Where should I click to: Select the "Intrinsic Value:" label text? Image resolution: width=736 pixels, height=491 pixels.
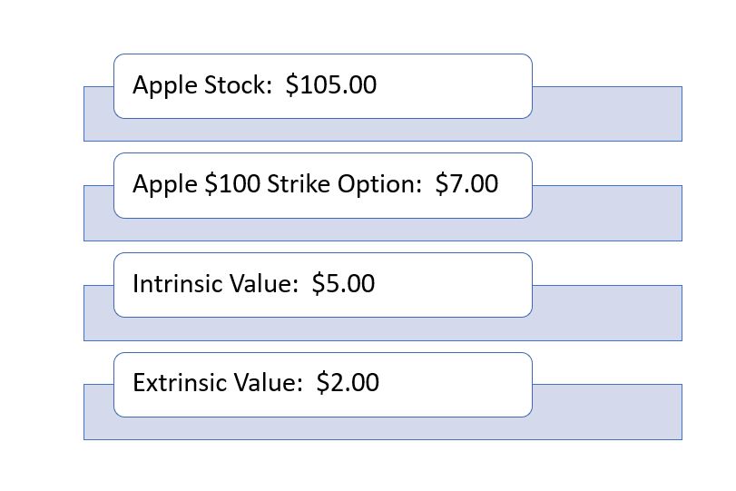point(215,284)
